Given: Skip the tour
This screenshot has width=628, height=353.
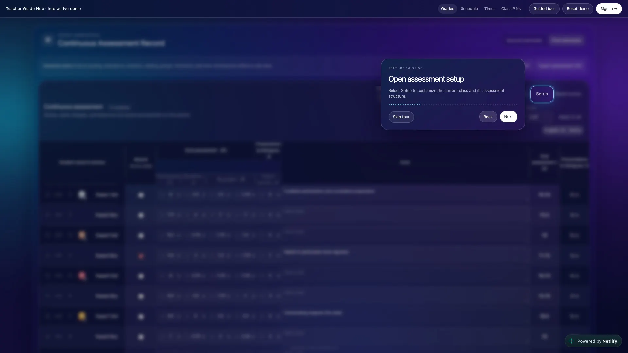Looking at the screenshot, I should click(x=401, y=117).
